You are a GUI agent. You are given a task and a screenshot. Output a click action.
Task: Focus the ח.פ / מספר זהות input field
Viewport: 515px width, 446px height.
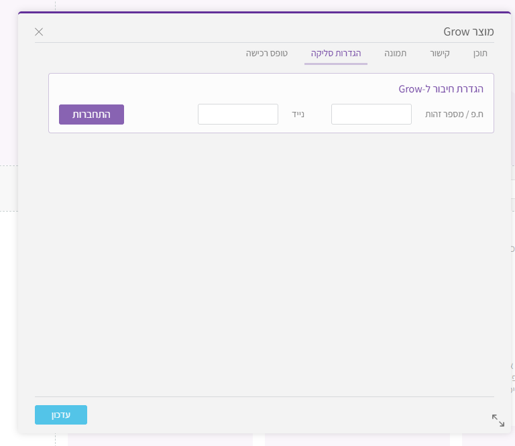371,115
